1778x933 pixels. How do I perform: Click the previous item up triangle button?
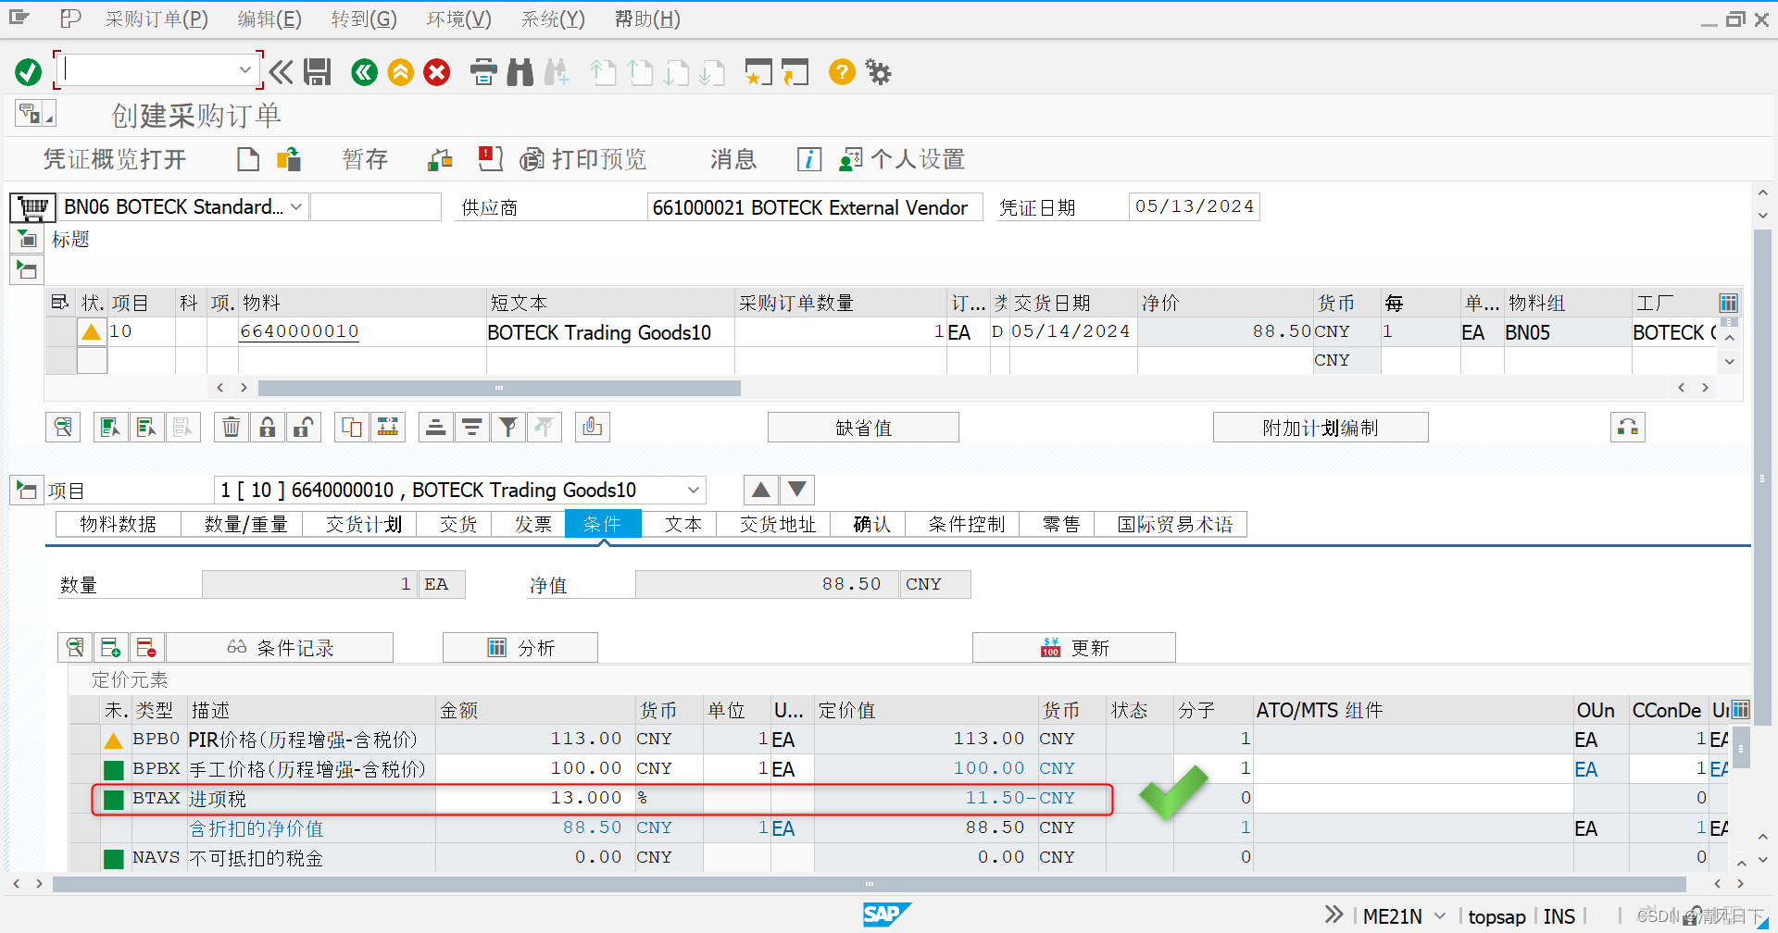[x=761, y=490]
